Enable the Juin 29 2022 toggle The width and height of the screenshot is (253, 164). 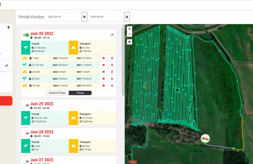click(x=25, y=106)
